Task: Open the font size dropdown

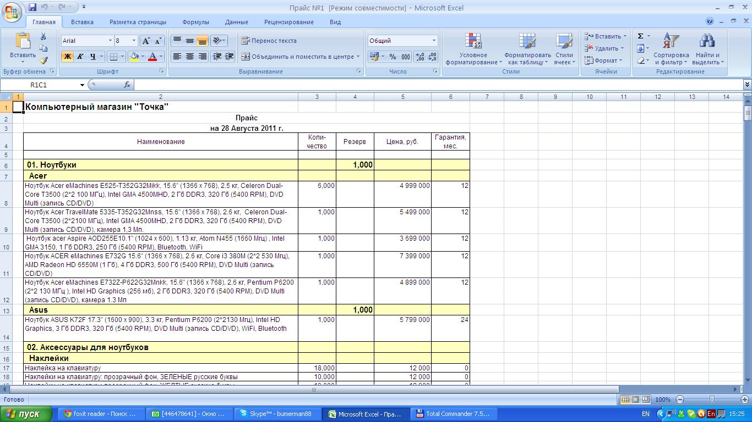Action: (x=134, y=41)
